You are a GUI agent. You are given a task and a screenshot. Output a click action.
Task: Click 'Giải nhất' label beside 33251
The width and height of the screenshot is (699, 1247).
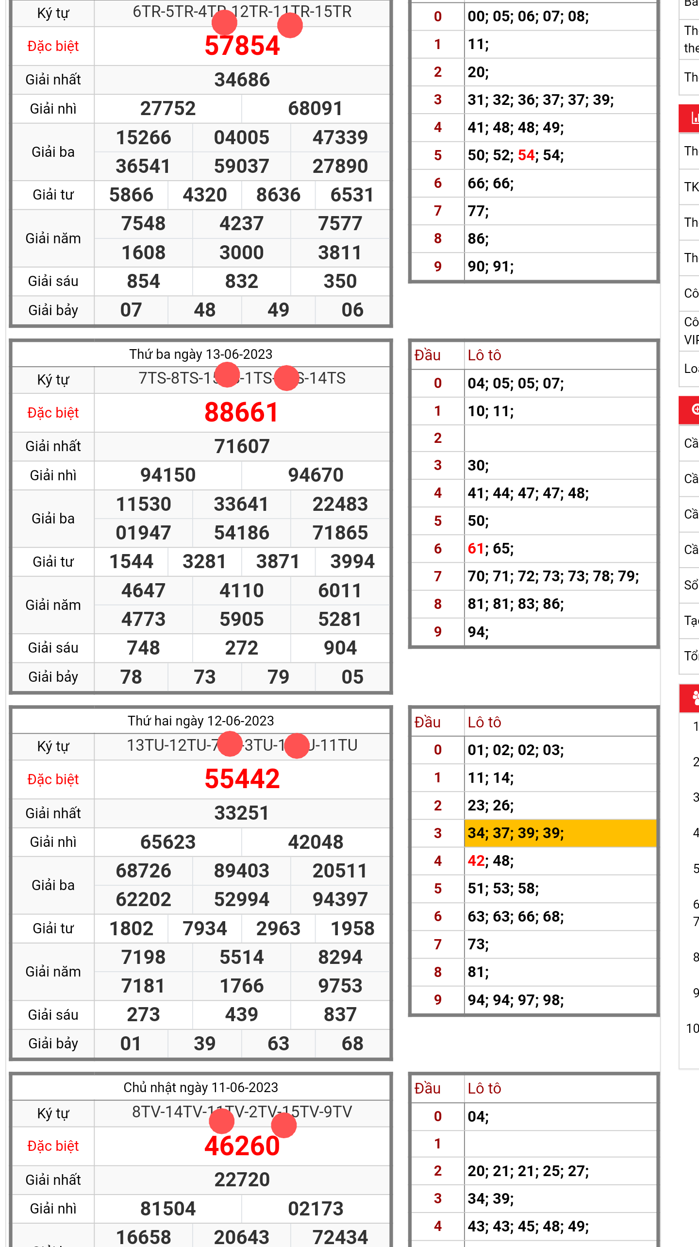(53, 813)
